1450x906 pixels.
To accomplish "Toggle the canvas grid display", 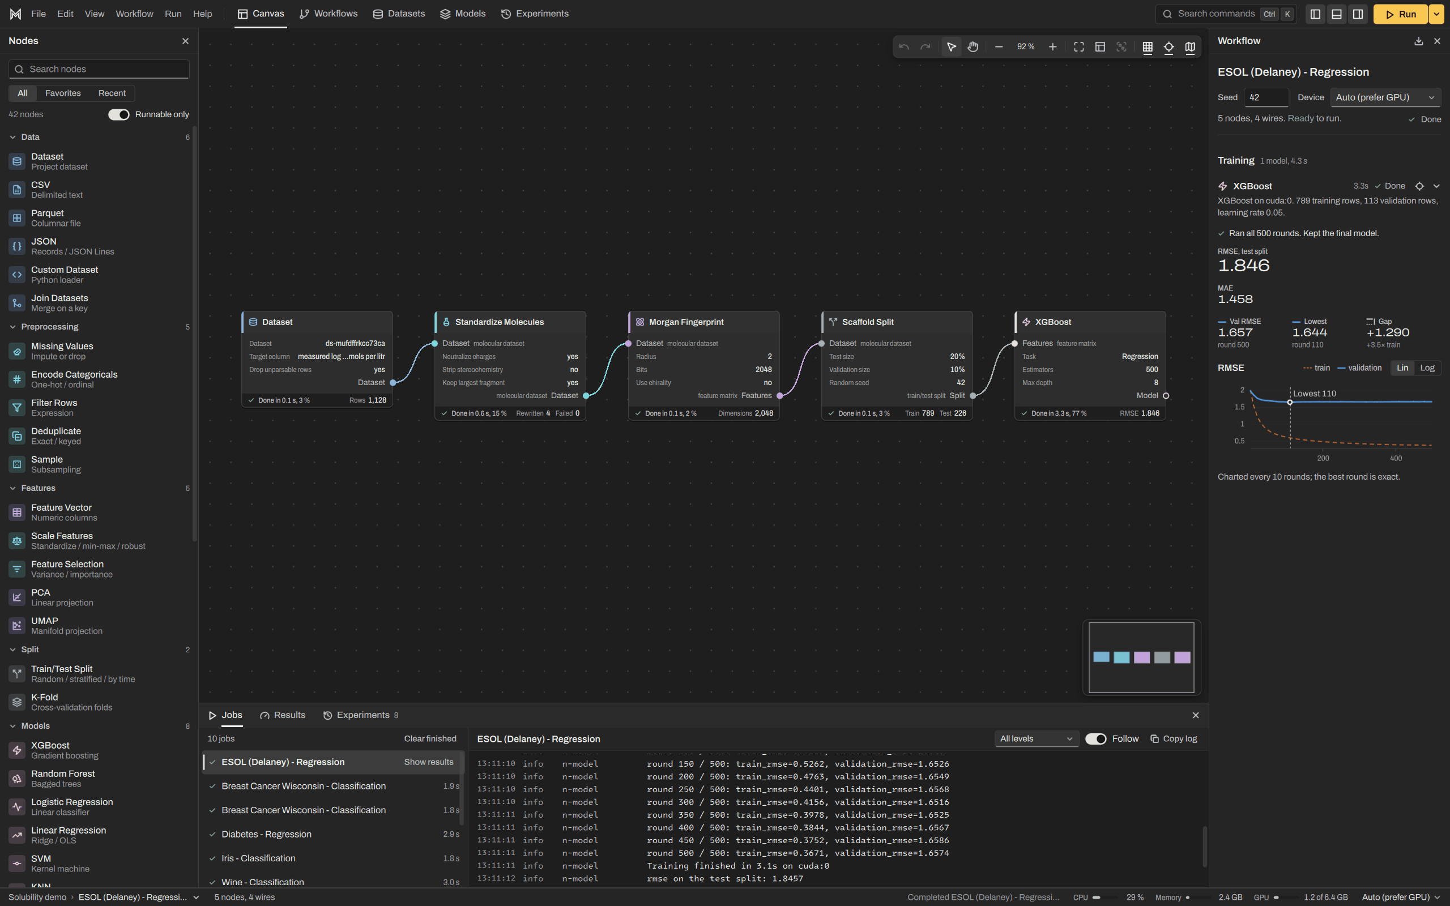I will [x=1148, y=47].
